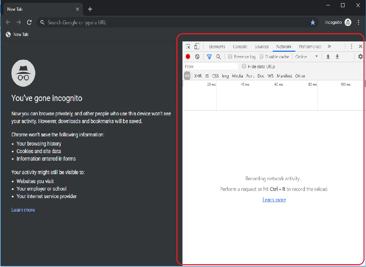
Task: Select the All resource type filter
Action: pyautogui.click(x=187, y=76)
